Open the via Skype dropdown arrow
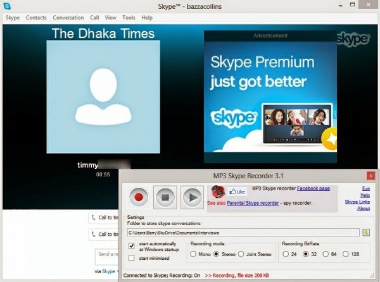Viewport: 380px width, 282px height. [x=118, y=271]
